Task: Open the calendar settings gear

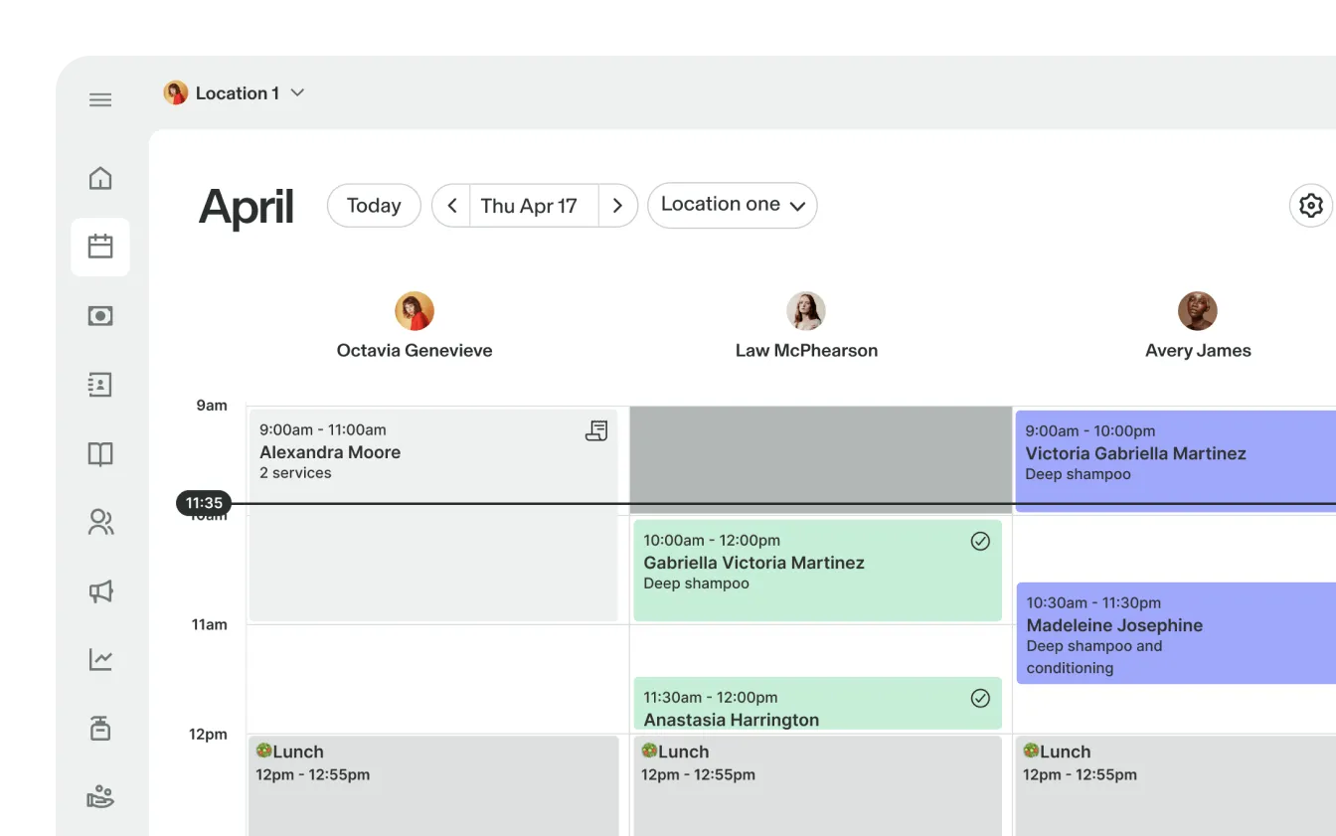Action: click(x=1310, y=205)
